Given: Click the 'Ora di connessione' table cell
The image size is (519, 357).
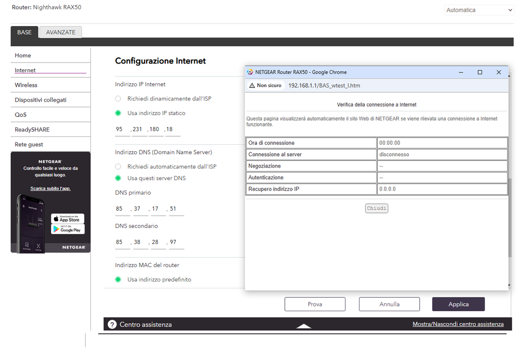Looking at the screenshot, I should pos(311,143).
